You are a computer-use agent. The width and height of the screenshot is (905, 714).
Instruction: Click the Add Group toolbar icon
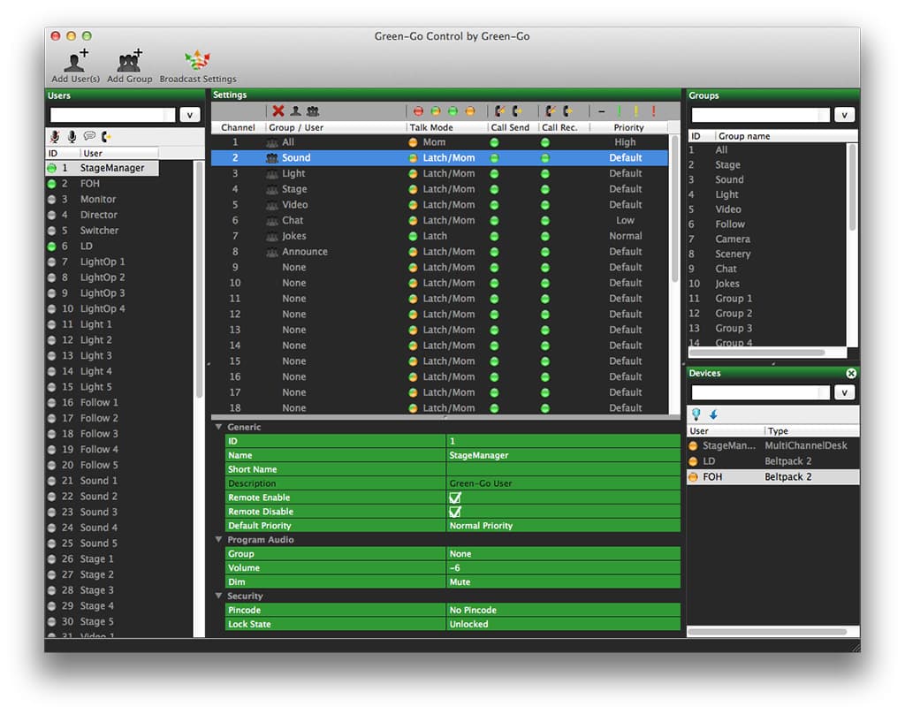[130, 61]
